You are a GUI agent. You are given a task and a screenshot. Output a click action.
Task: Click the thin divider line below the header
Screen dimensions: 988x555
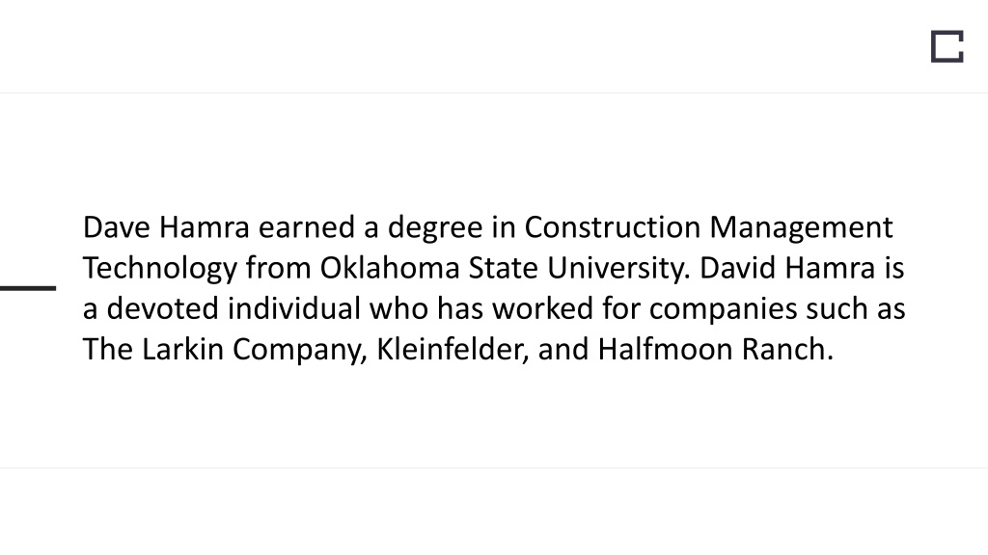point(494,93)
